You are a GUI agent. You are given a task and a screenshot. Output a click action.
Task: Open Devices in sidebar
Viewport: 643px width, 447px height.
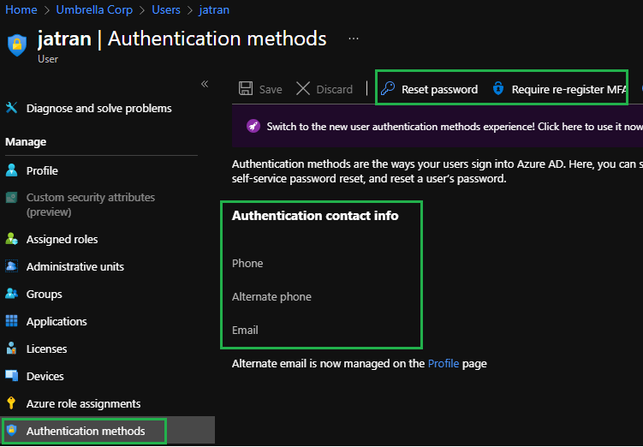tap(45, 377)
